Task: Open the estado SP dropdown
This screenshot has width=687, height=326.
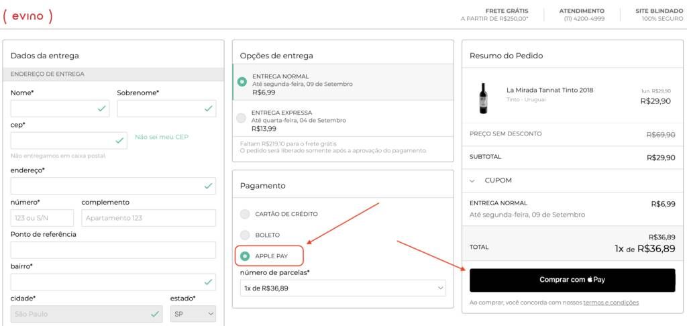Action: [193, 314]
